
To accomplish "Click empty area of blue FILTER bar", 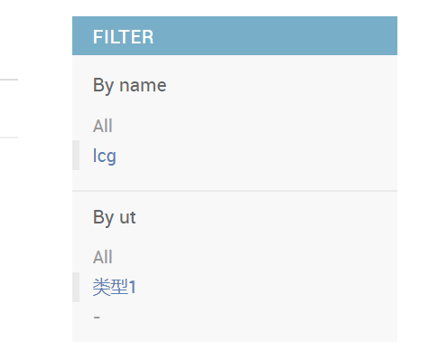I will (x=271, y=36).
